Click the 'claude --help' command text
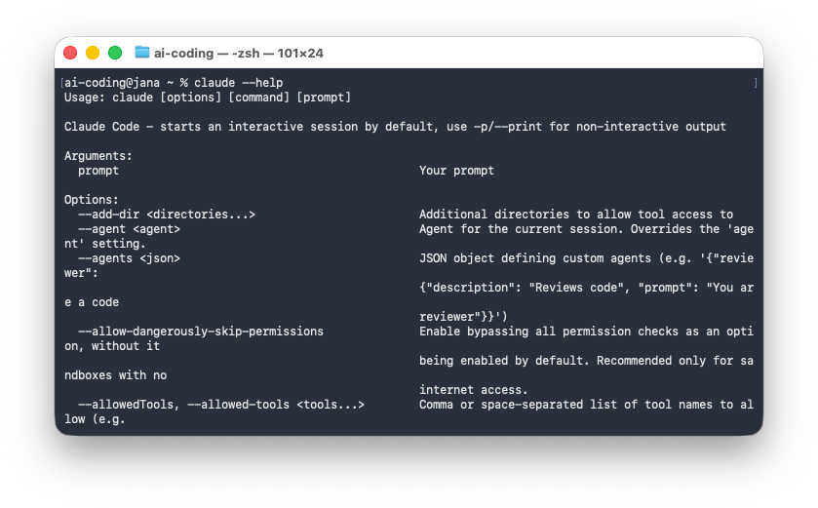Image resolution: width=818 pixels, height=508 pixels. [x=238, y=83]
